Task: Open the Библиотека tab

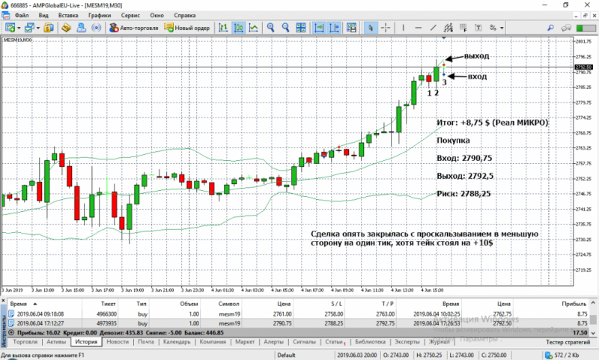Action: point(370,342)
